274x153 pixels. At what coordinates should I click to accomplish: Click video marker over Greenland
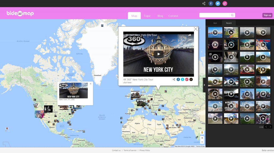[x=102, y=26]
